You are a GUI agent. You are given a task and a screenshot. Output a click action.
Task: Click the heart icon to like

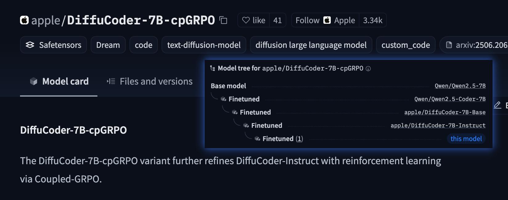(246, 20)
